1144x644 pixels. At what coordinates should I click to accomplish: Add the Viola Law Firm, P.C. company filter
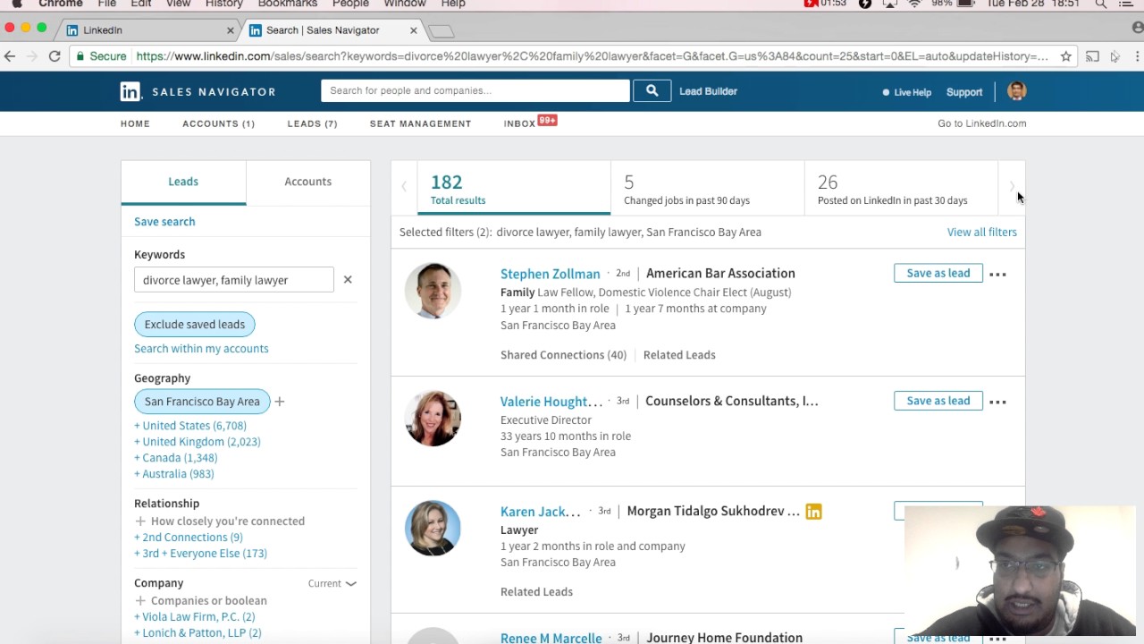(195, 617)
